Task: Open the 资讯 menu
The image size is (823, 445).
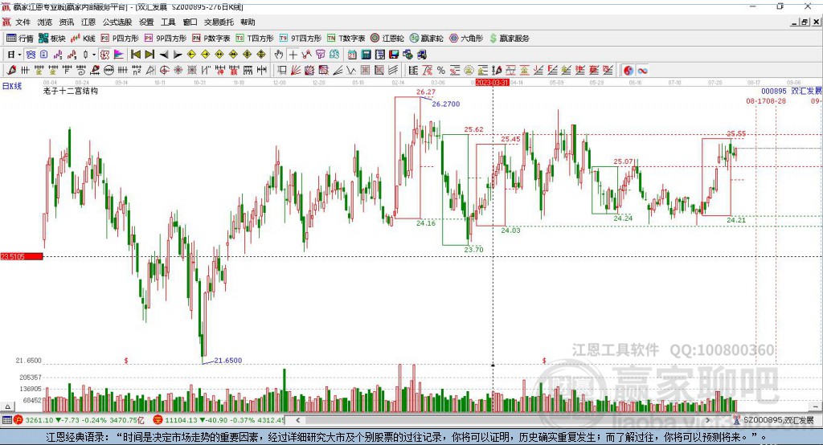Action: (x=66, y=22)
